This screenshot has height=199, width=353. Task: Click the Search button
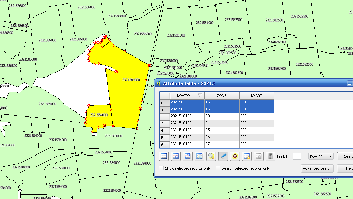[346, 157]
